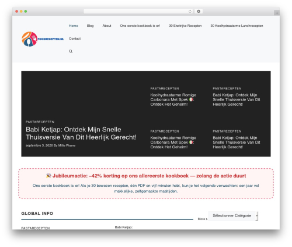Open the 'Sélectionner Catégorie' dropdown
292x247 pixels.
pos(233,215)
